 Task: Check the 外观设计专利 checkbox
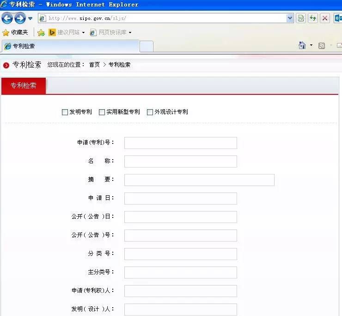tap(150, 112)
